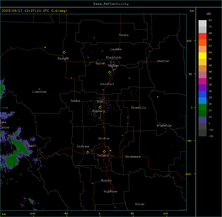Click the Sundre town label

click(75, 101)
